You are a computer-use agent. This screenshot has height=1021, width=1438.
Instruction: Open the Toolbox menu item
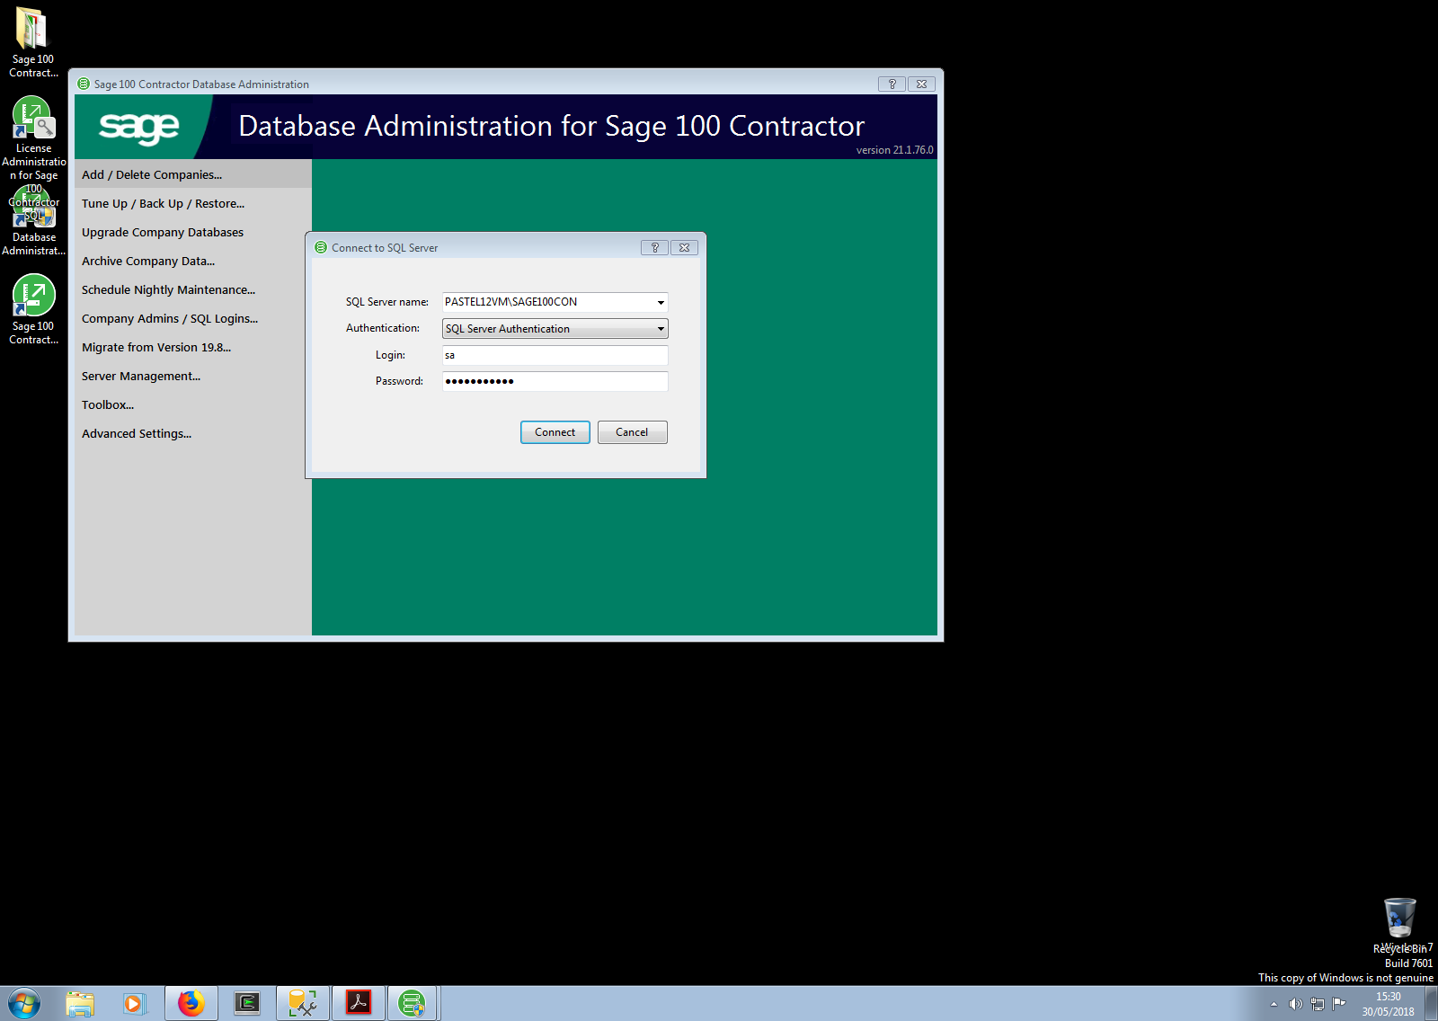193,404
